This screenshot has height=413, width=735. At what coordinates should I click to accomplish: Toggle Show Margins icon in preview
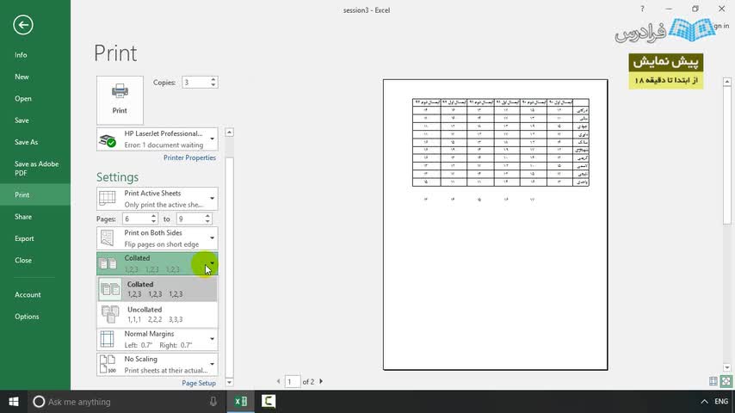(713, 381)
